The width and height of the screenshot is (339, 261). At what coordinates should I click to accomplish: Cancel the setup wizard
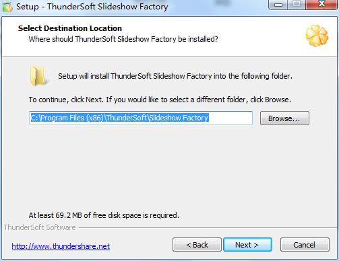point(305,245)
